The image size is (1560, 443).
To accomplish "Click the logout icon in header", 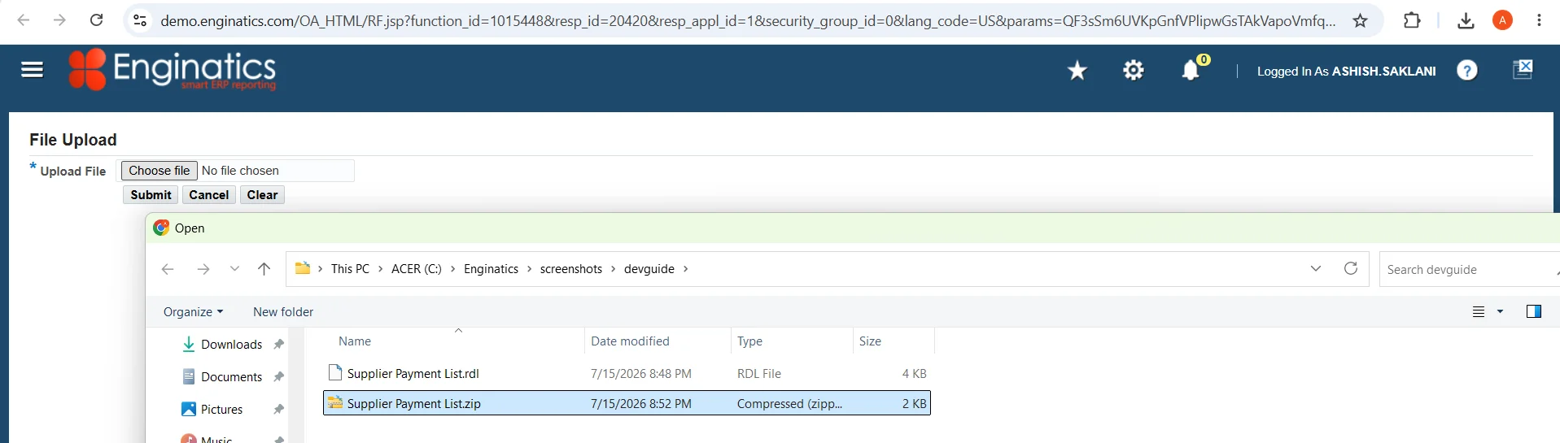I will [x=1523, y=69].
